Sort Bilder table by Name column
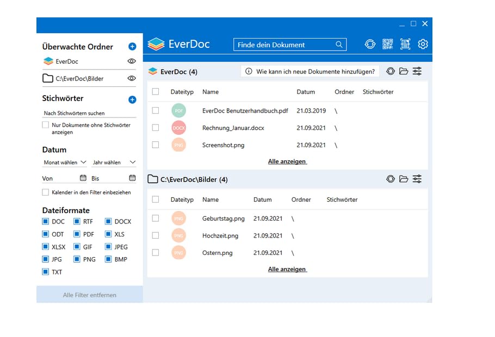 click(x=211, y=199)
